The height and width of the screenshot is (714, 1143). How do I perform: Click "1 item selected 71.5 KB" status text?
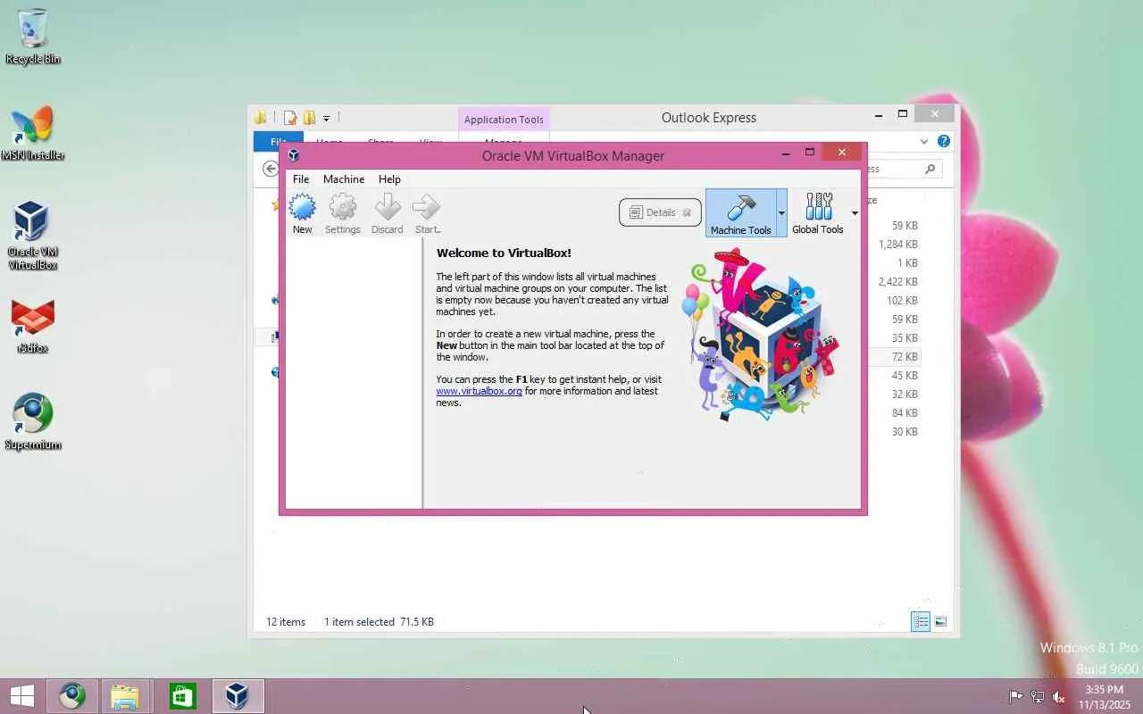(379, 622)
